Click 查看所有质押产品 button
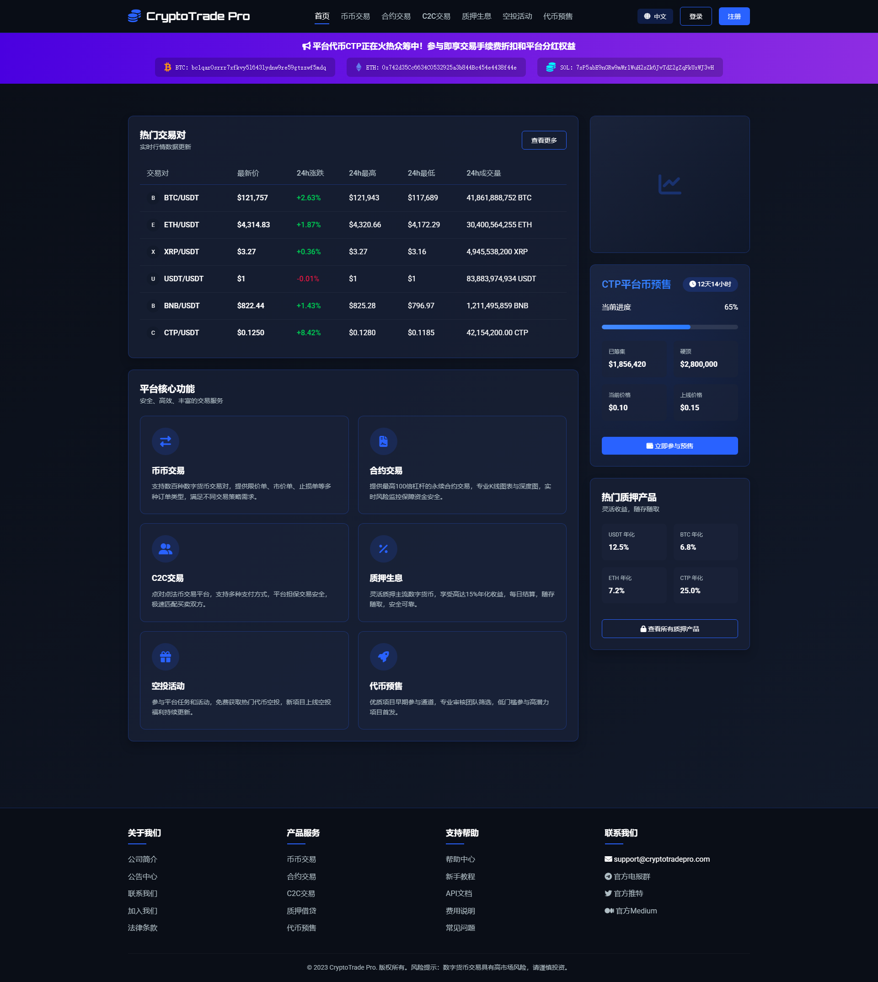 [x=669, y=629]
